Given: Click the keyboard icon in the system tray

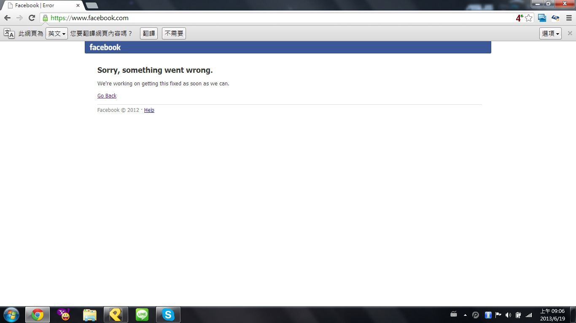Looking at the screenshot, I should point(454,315).
